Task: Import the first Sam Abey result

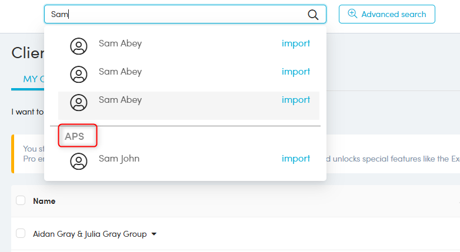Action: (295, 43)
